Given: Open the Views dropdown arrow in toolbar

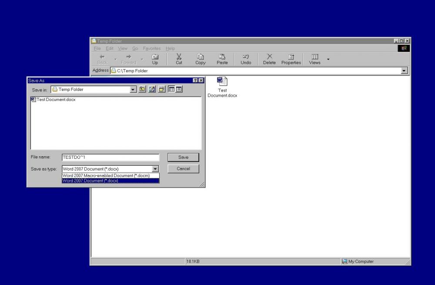Looking at the screenshot, I should (328, 59).
